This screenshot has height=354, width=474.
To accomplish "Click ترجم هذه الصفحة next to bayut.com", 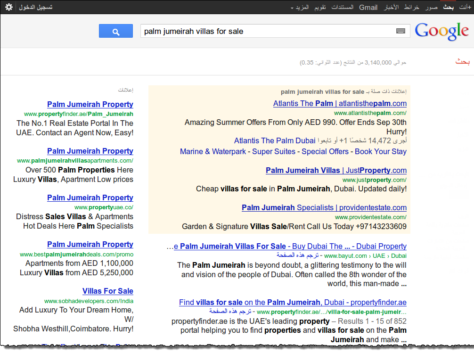I will [297, 255].
